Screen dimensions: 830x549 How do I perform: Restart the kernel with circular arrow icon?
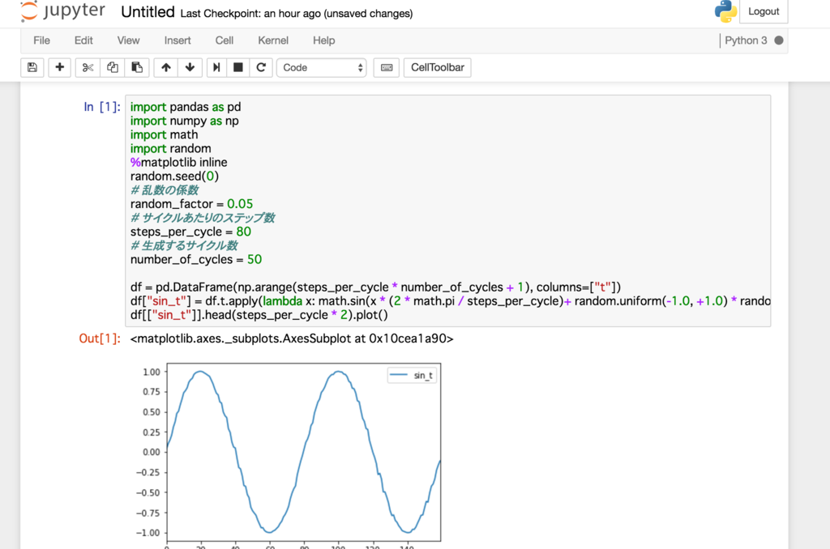[x=261, y=68]
